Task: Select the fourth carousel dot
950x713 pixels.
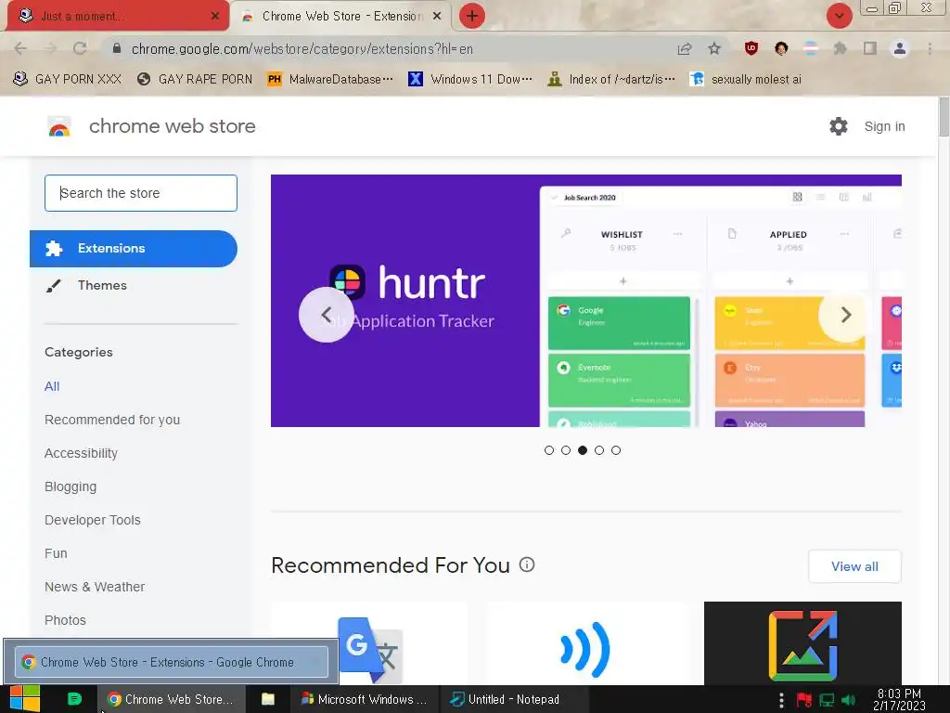Action: (599, 450)
